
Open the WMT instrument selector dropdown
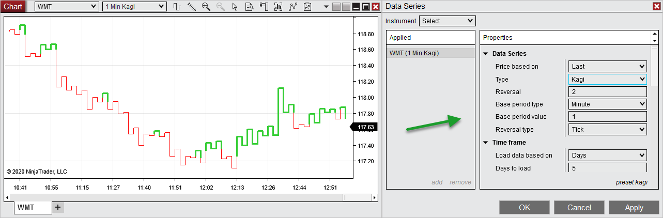click(x=66, y=7)
